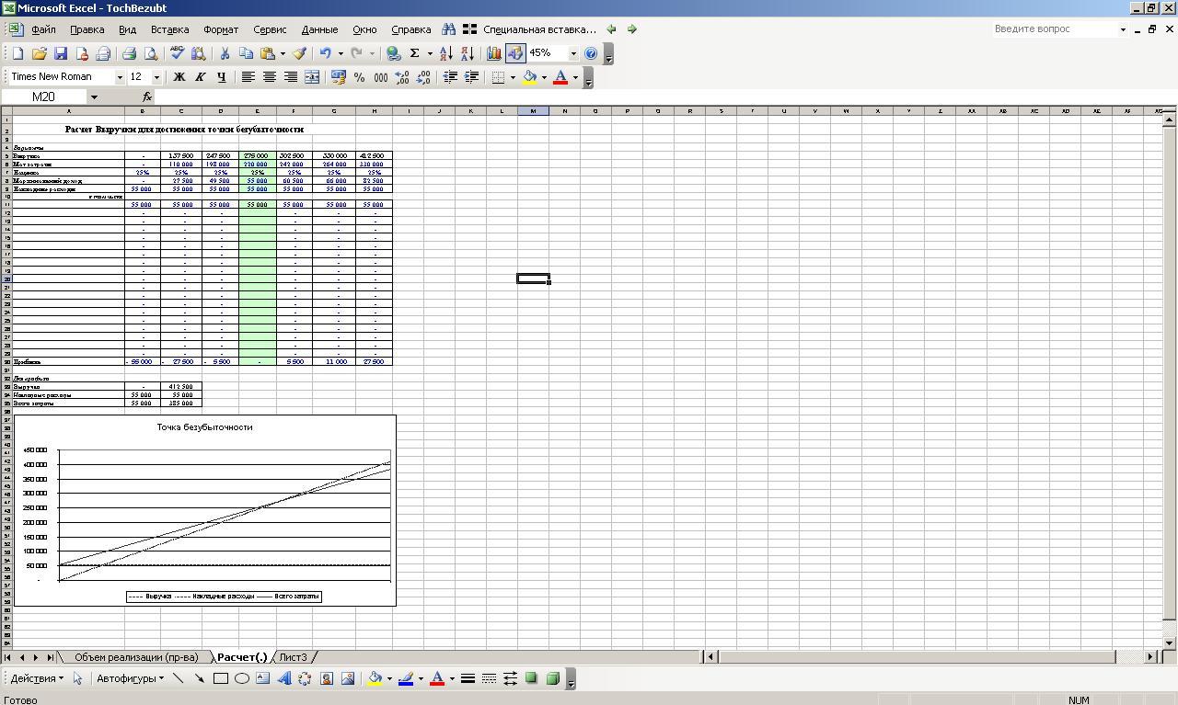Viewport: 1178px width, 705px height.
Task: Insert WordArt from the drawing toolbar
Action: click(x=283, y=678)
